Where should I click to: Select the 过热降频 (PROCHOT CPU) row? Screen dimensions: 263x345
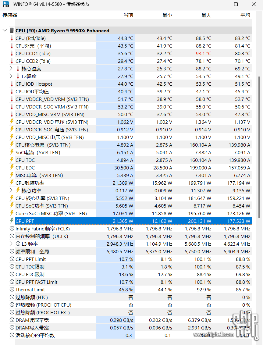point(133,305)
